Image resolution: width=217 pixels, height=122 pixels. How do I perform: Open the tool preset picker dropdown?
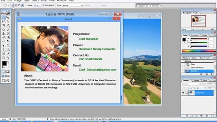(8, 5)
